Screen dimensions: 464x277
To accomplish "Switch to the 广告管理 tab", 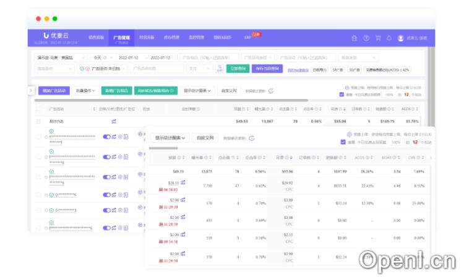I will point(121,38).
